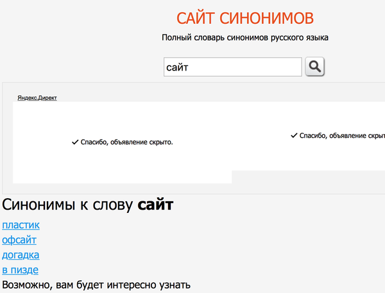Follow the «офсайт» synonym link

point(19,240)
